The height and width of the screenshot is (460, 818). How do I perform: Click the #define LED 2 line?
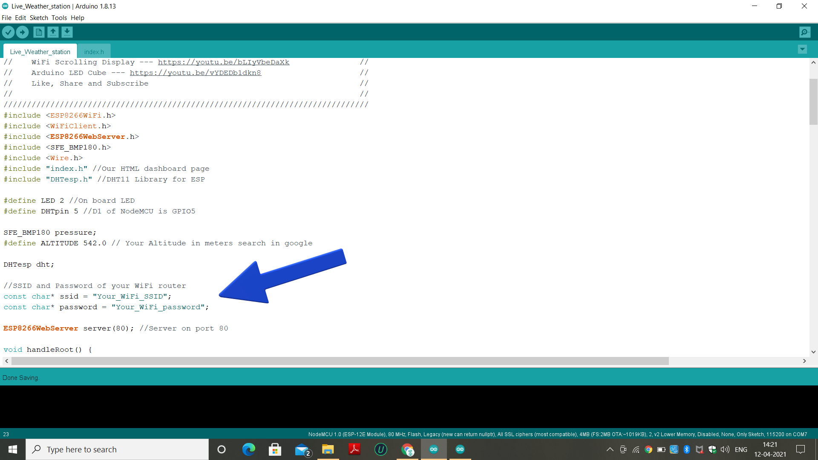pyautogui.click(x=69, y=201)
